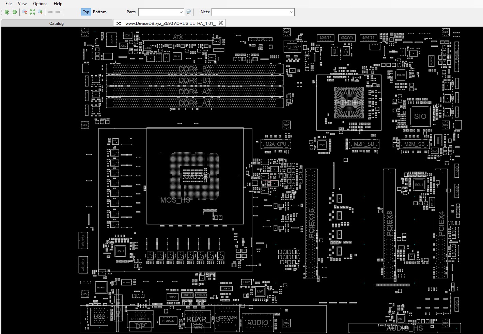483x334 pixels.
Task: Open the File menu
Action: 9,4
